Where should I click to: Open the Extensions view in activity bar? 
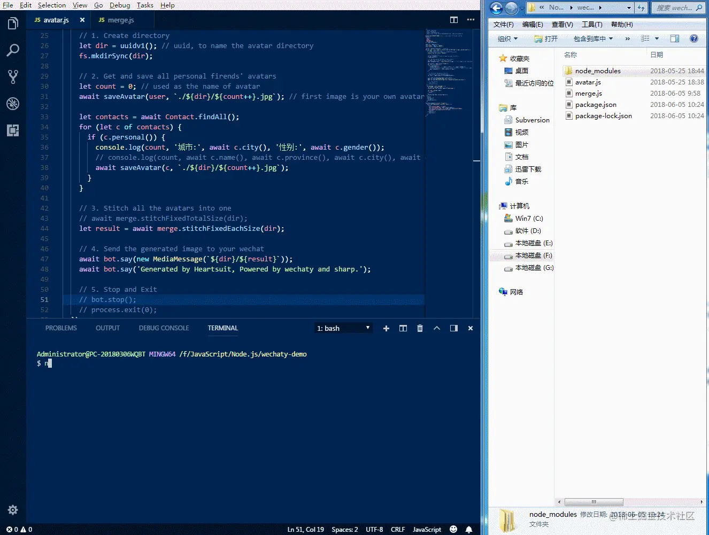(13, 130)
